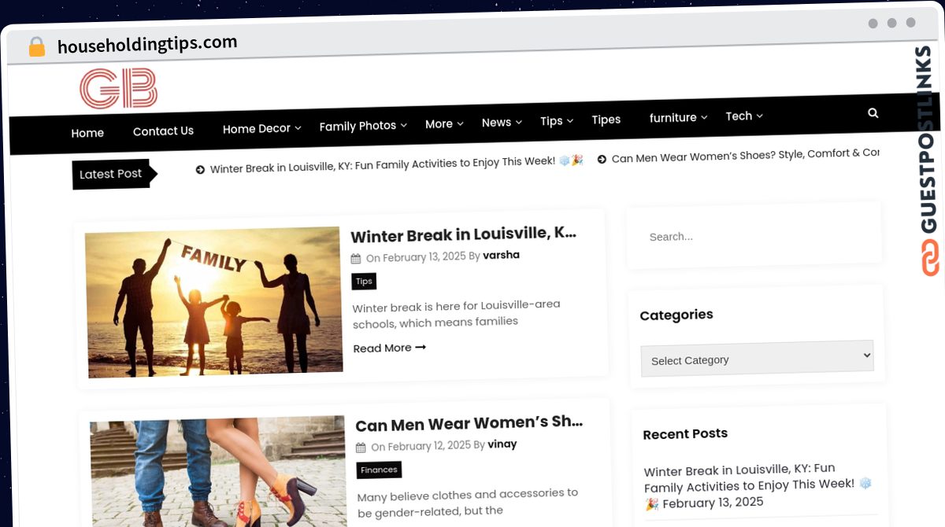Screen dimensions: 945x527
Task: Expand the Tech submenu chevron
Action: click(x=760, y=116)
